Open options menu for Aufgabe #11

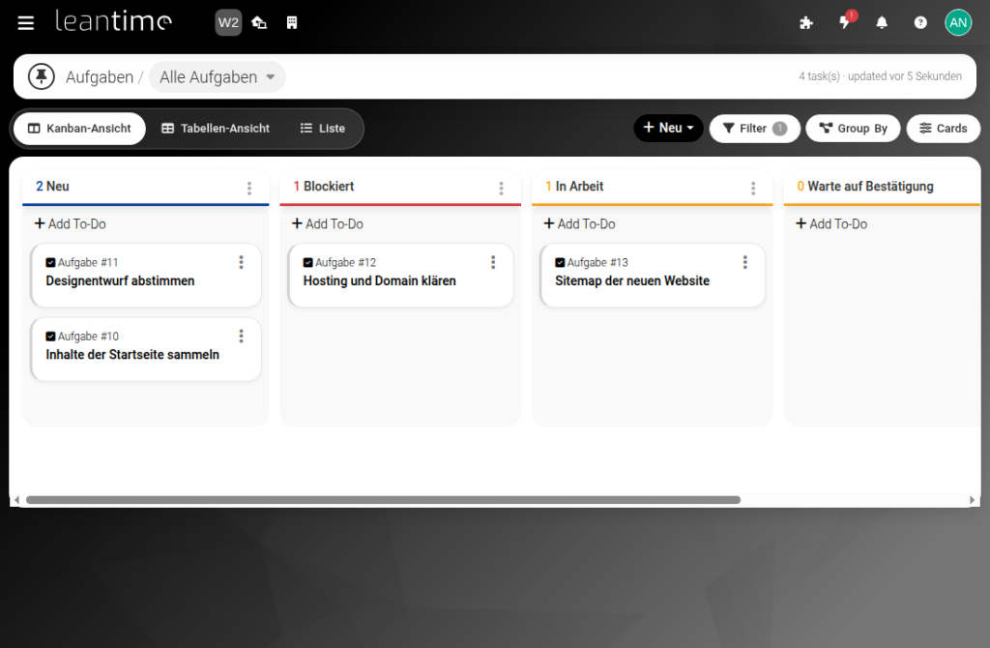tap(241, 262)
